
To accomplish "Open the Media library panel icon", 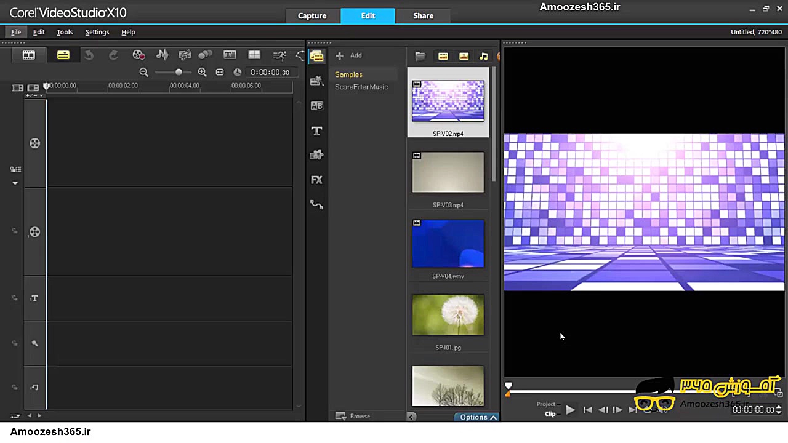I will click(x=316, y=56).
